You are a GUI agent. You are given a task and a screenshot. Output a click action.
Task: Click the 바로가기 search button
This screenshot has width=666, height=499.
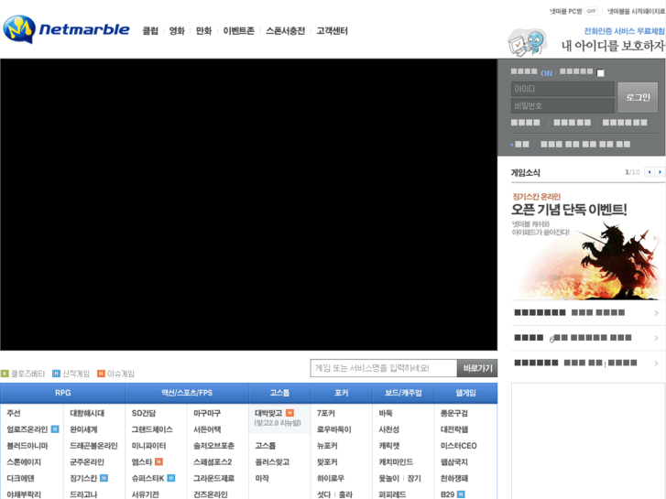pyautogui.click(x=477, y=368)
